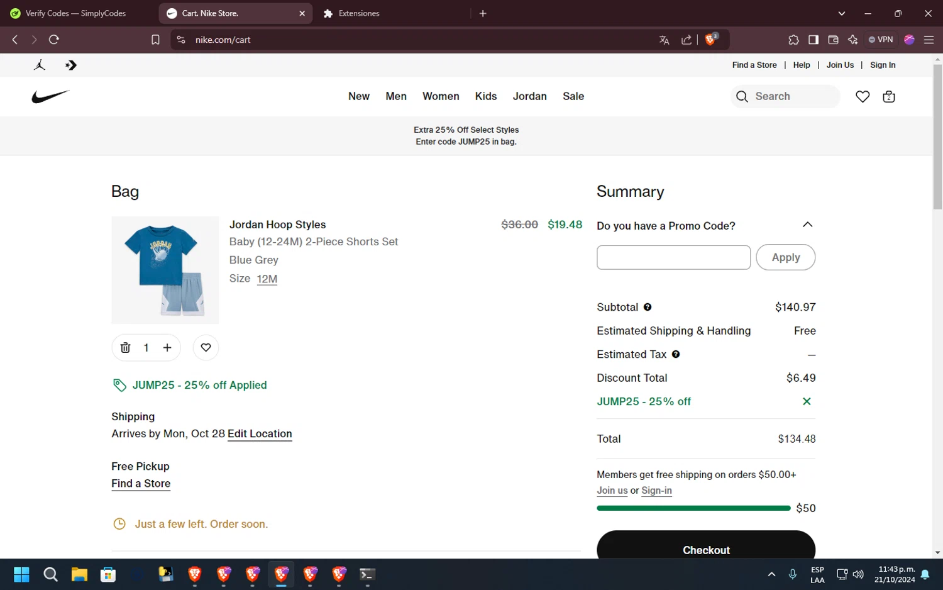The width and height of the screenshot is (943, 590).
Task: Open File Explorer from taskbar
Action: click(79, 574)
